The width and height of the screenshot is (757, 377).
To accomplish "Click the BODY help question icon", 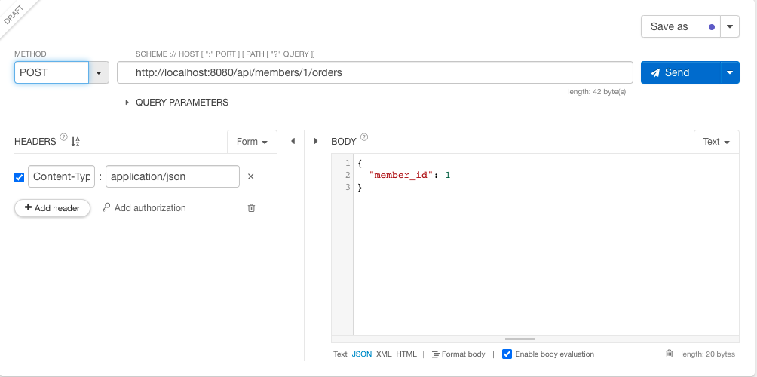I will pos(364,137).
